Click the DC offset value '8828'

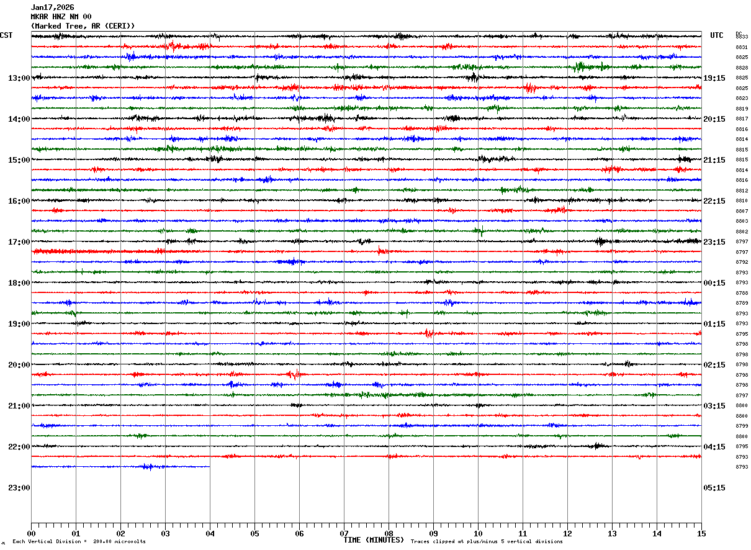(742, 68)
